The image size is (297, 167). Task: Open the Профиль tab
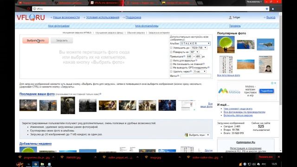point(235,26)
